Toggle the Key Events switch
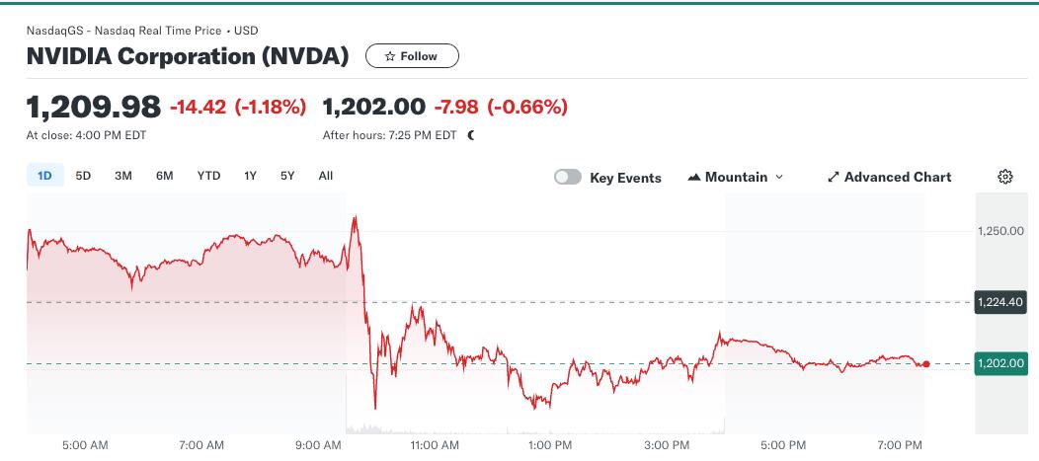 coord(568,178)
